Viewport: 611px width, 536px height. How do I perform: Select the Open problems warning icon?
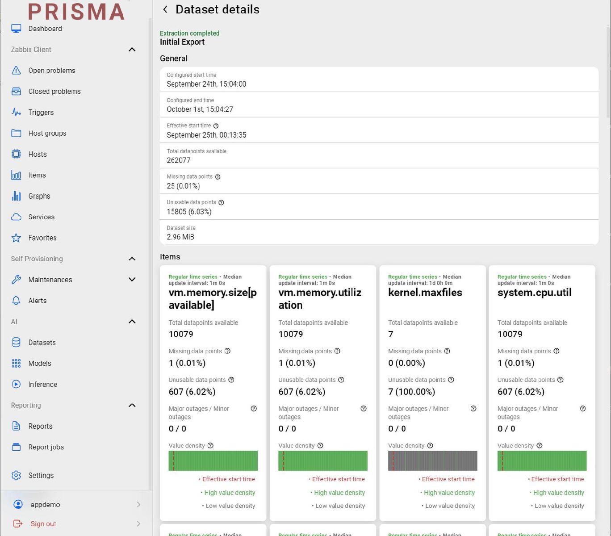16,70
